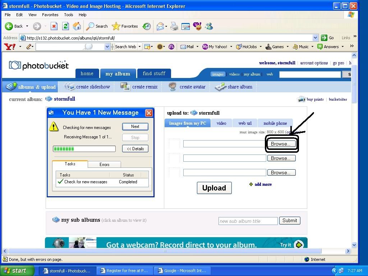
Task: Select the web url upload tab
Action: point(245,123)
